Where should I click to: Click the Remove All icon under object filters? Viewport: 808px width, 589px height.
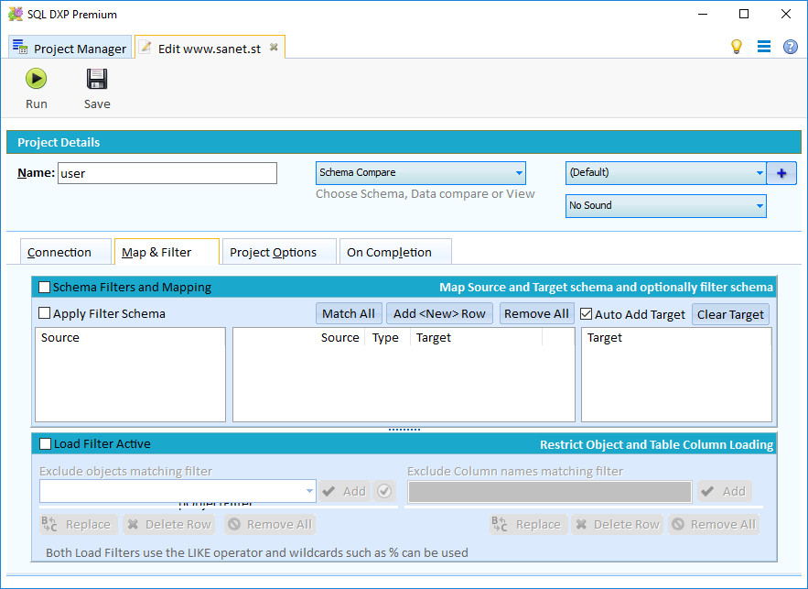pos(269,524)
